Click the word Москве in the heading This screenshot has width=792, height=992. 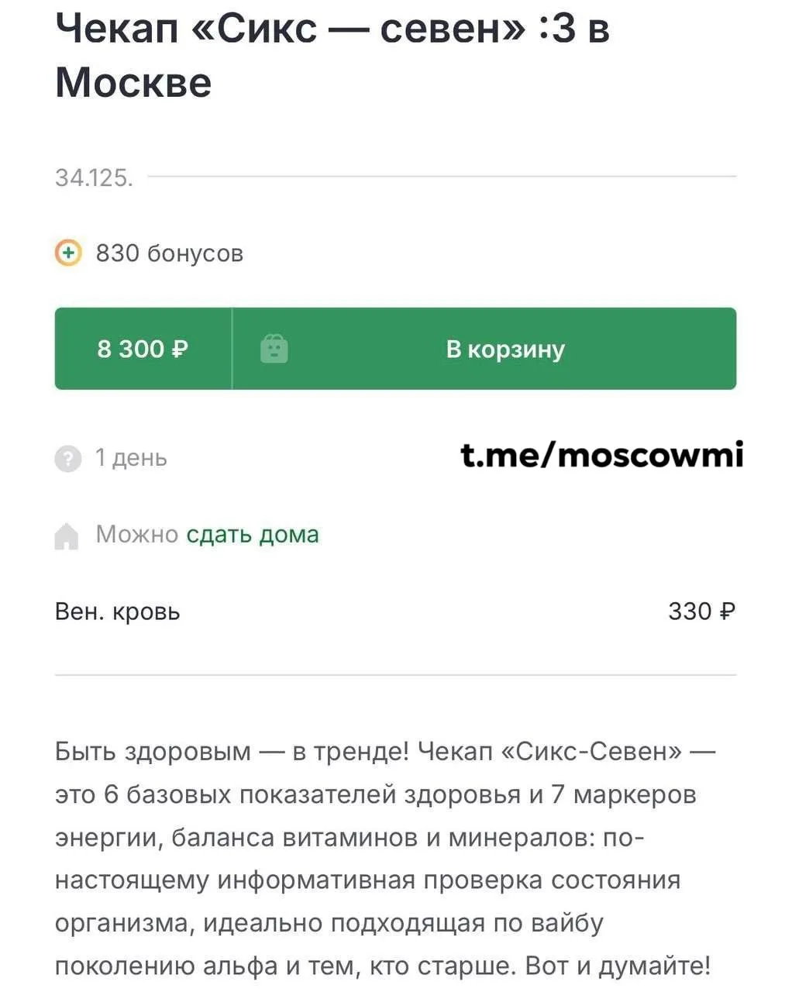tap(133, 82)
